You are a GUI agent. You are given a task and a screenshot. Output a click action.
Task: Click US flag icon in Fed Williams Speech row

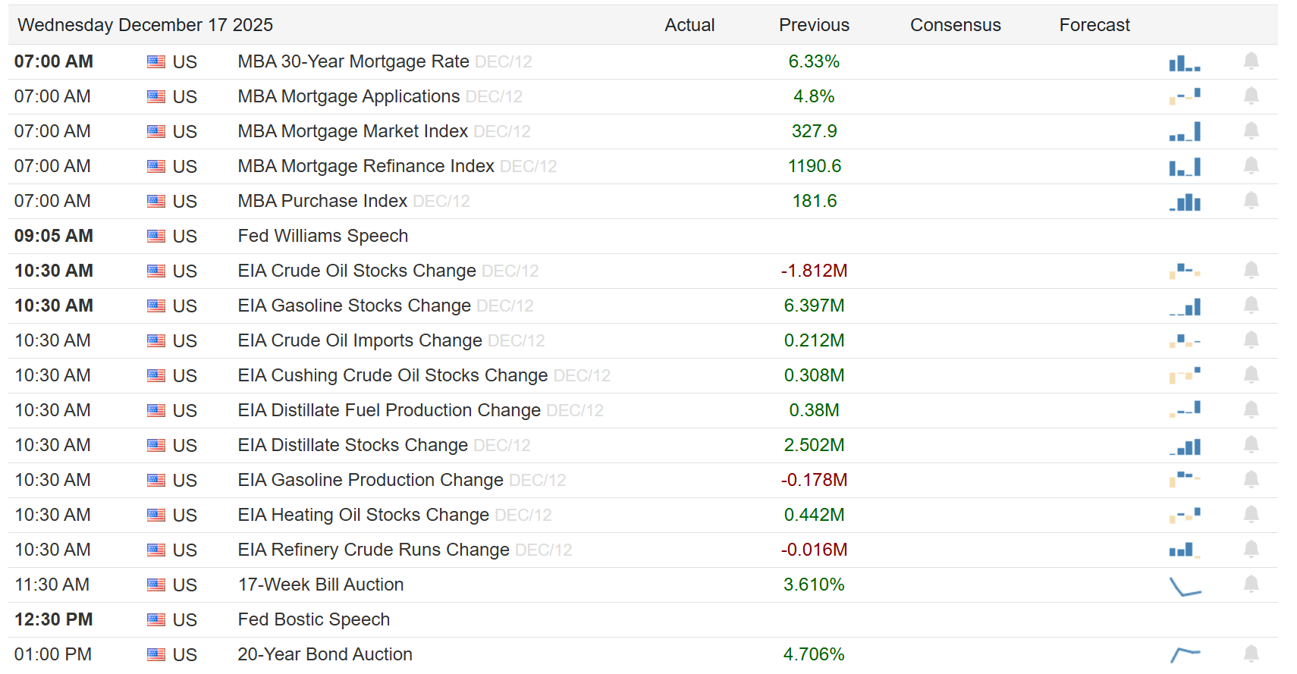click(156, 236)
